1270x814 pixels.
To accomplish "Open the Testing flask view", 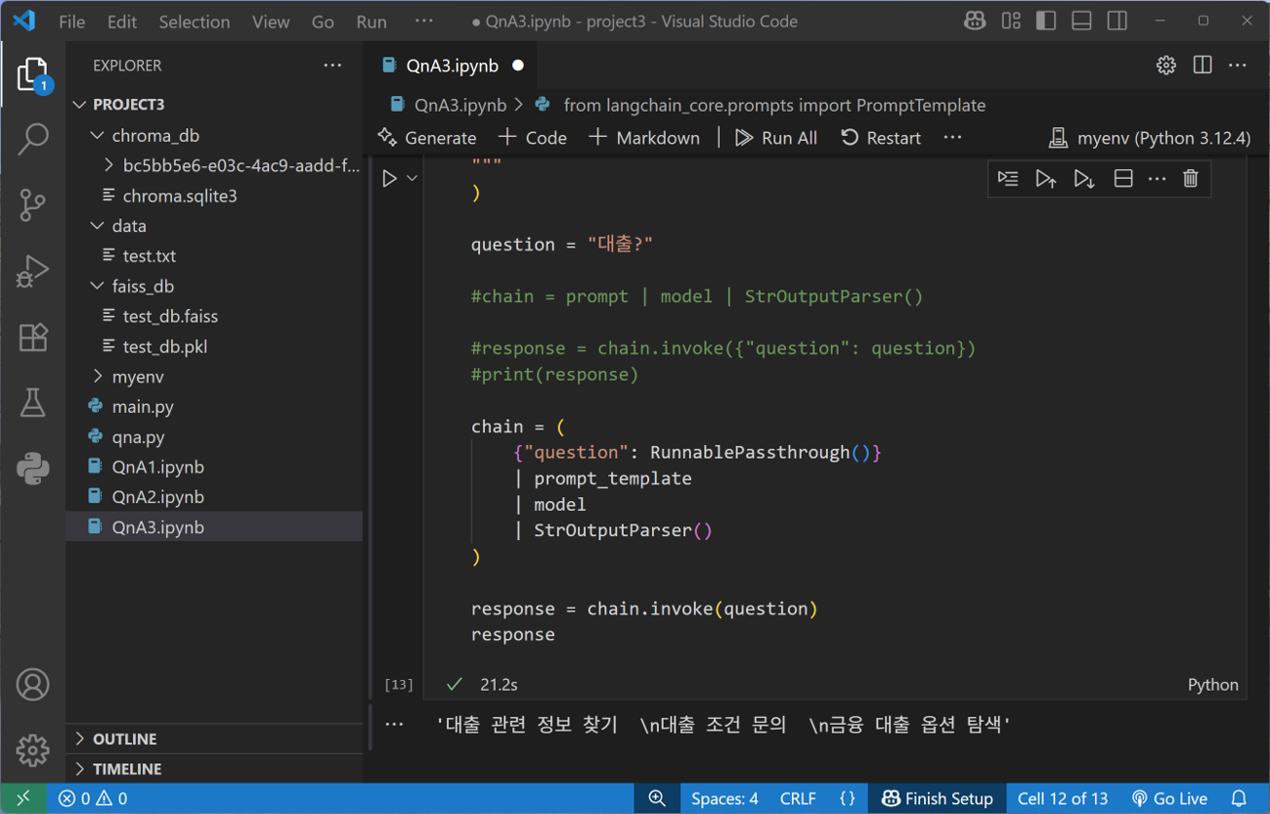I will pos(32,402).
